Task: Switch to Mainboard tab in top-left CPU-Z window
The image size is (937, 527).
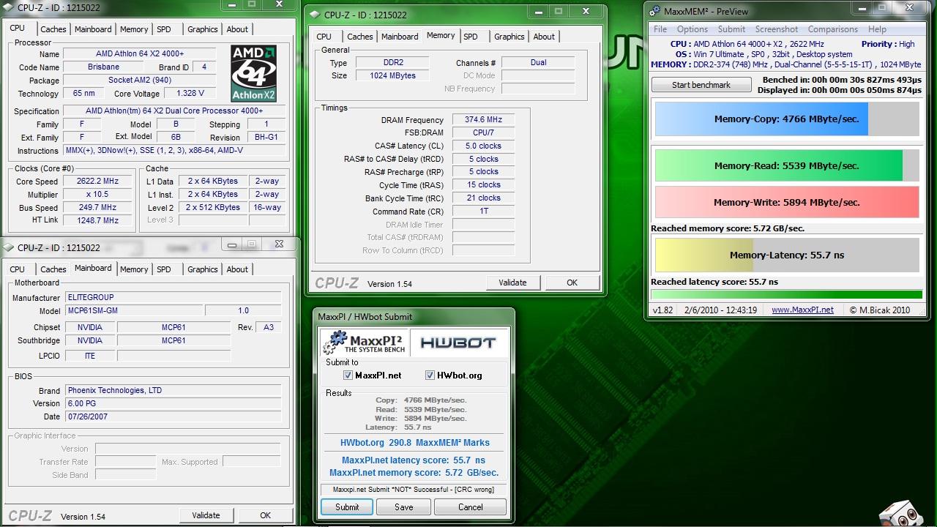Action: click(x=93, y=29)
